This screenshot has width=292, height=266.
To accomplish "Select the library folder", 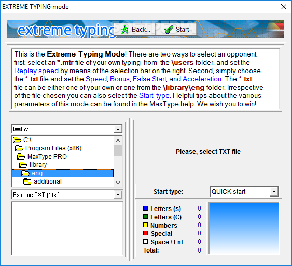I will 38,165.
